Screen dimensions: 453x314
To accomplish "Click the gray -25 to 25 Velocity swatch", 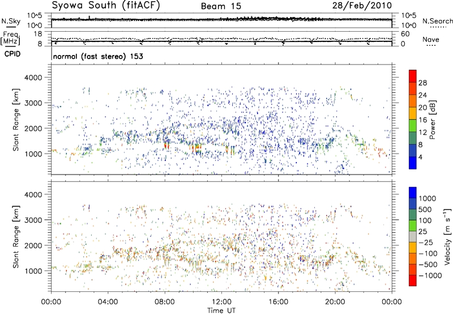I will (413, 236).
